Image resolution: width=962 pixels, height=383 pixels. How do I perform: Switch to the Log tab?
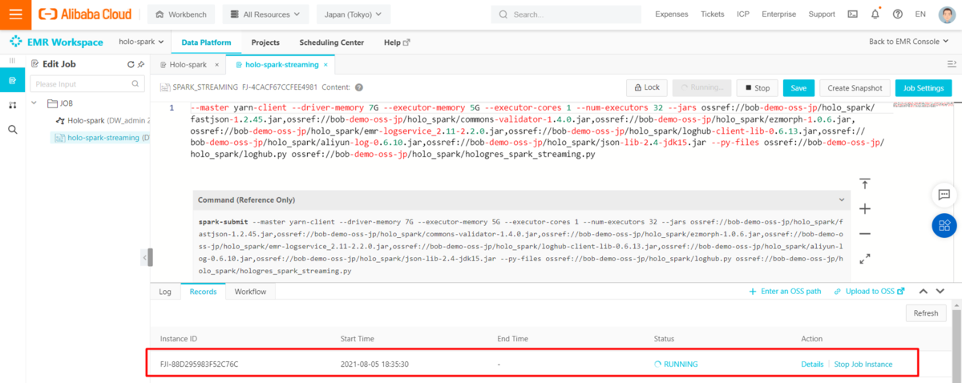(x=165, y=292)
